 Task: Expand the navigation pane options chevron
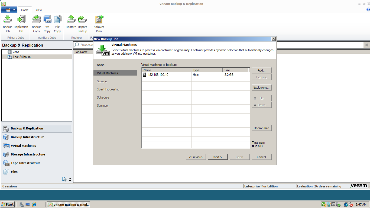pyautogui.click(x=70, y=179)
